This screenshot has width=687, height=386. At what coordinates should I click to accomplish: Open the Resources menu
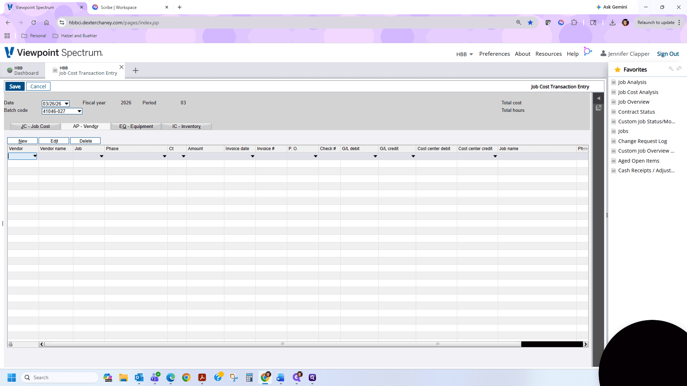click(x=549, y=54)
